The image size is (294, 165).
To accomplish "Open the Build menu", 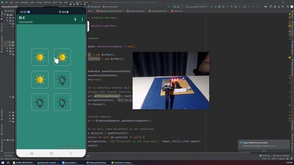I will click(x=55, y=2).
